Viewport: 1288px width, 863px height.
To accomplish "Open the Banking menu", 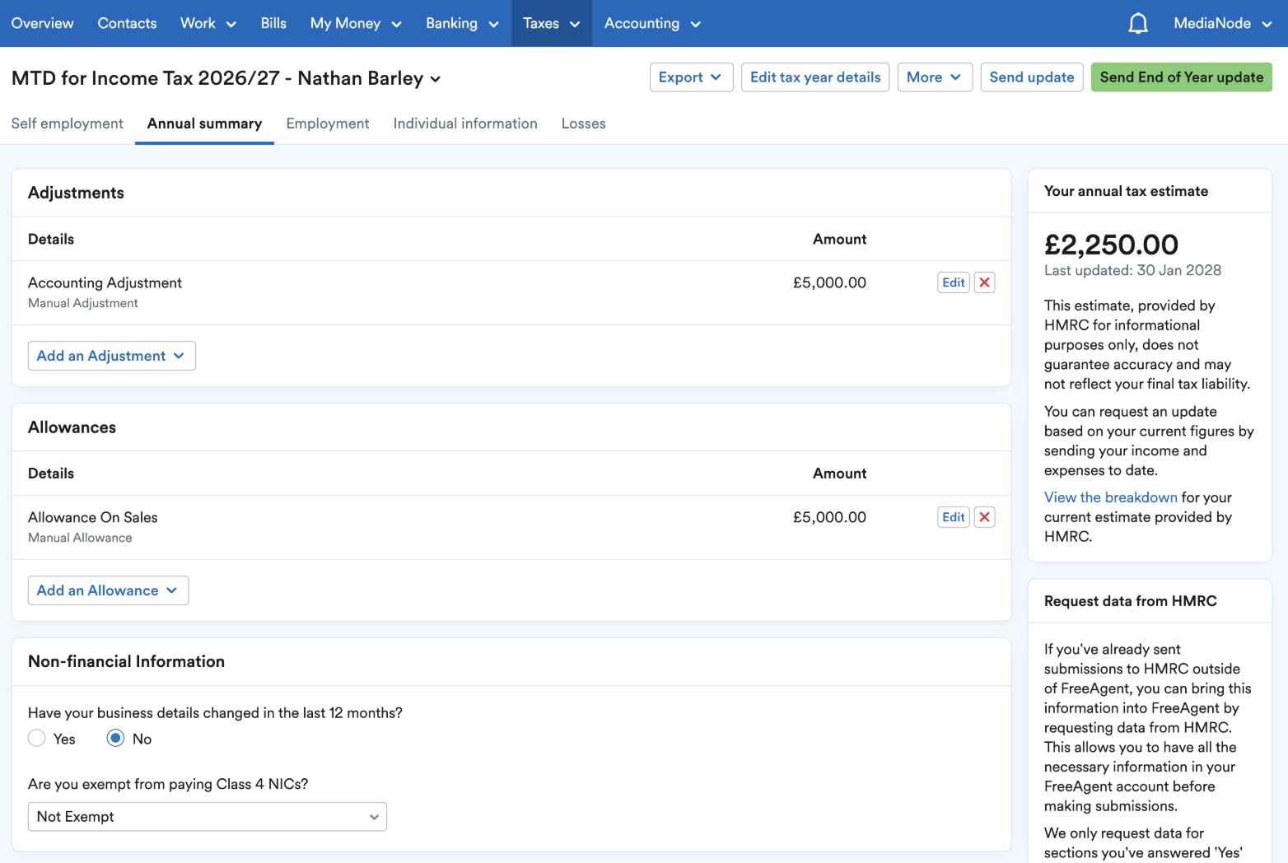I will pyautogui.click(x=462, y=23).
